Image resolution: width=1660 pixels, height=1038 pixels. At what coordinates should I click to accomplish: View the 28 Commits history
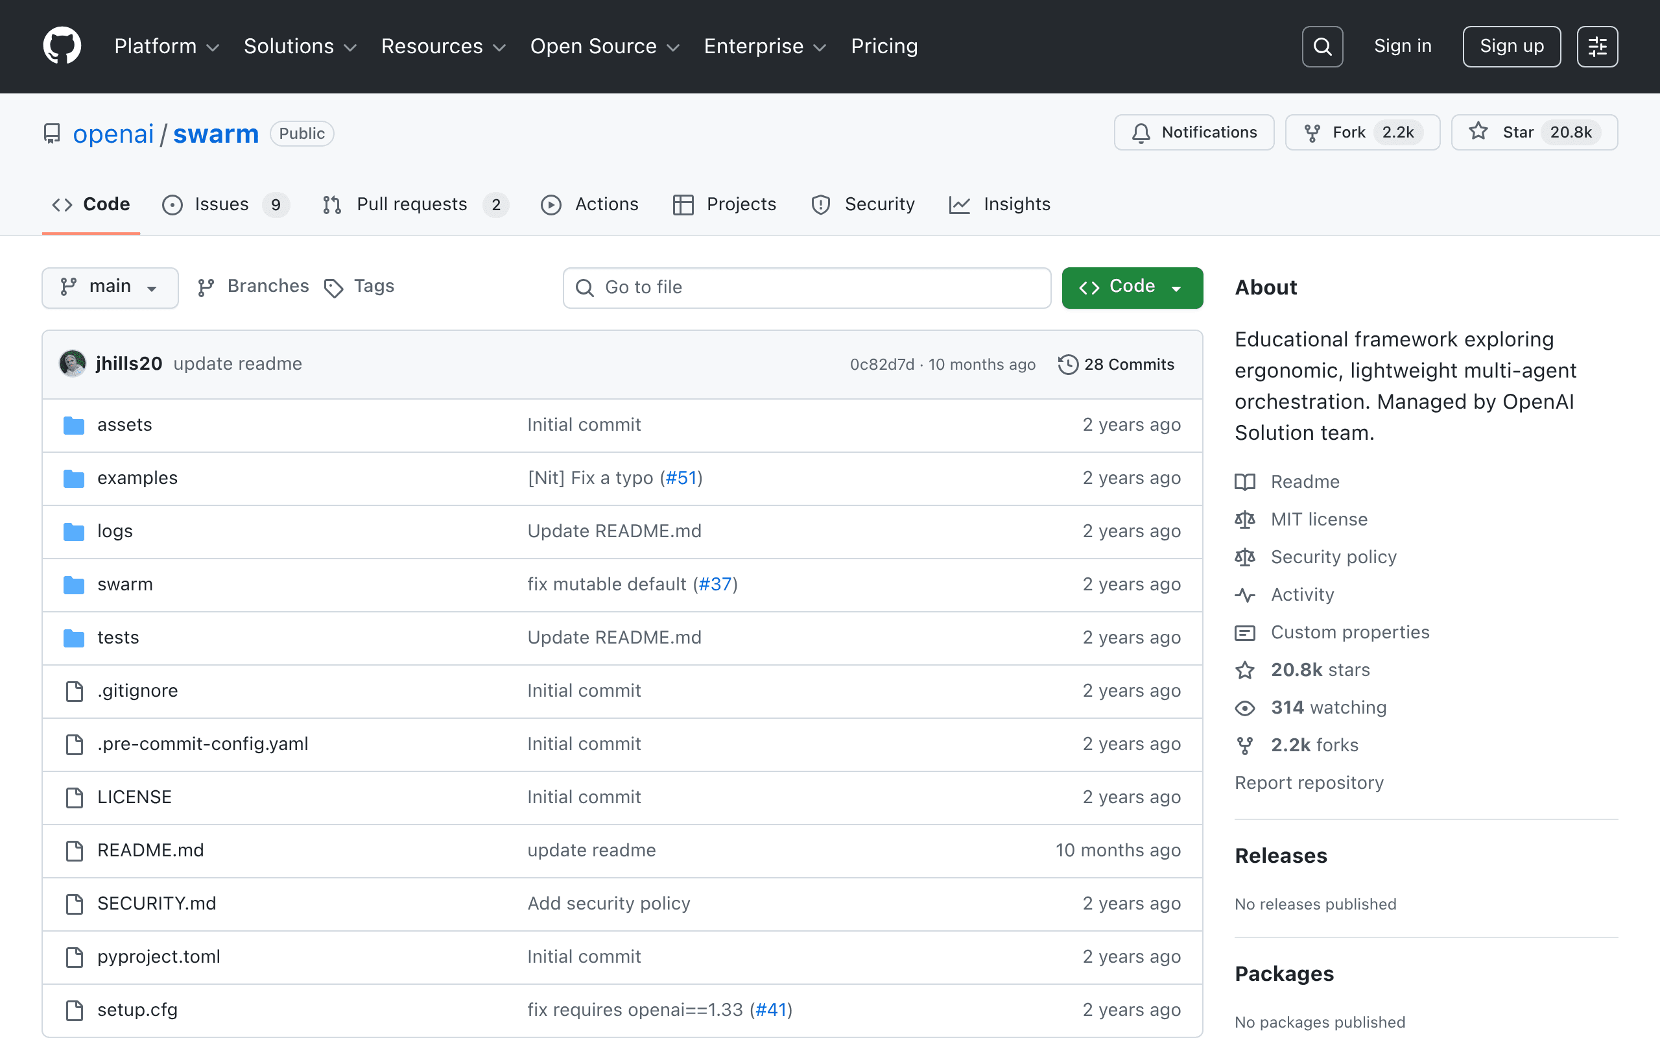1116,365
